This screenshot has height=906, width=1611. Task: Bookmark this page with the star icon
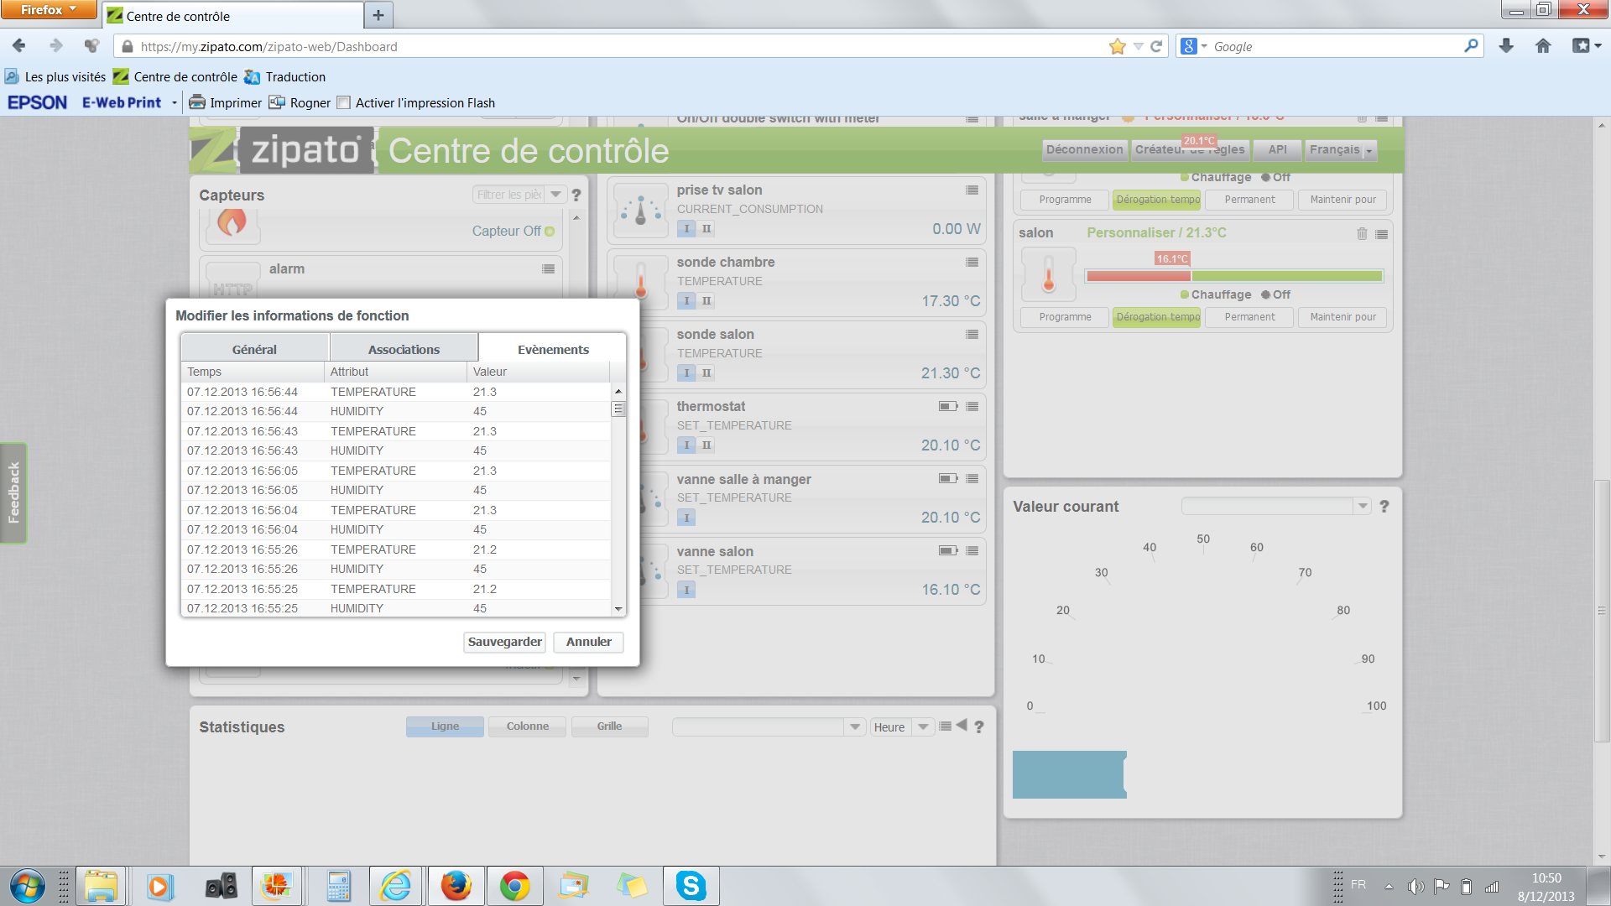point(1117,47)
